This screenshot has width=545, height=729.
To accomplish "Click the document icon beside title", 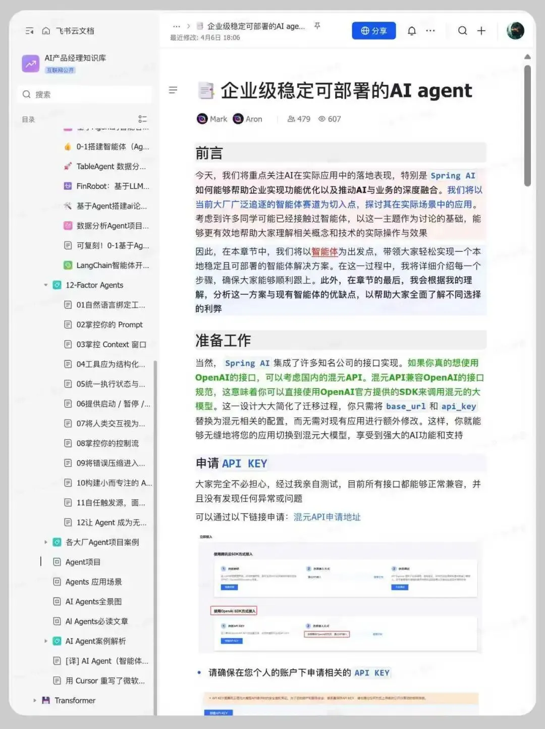I will point(205,91).
